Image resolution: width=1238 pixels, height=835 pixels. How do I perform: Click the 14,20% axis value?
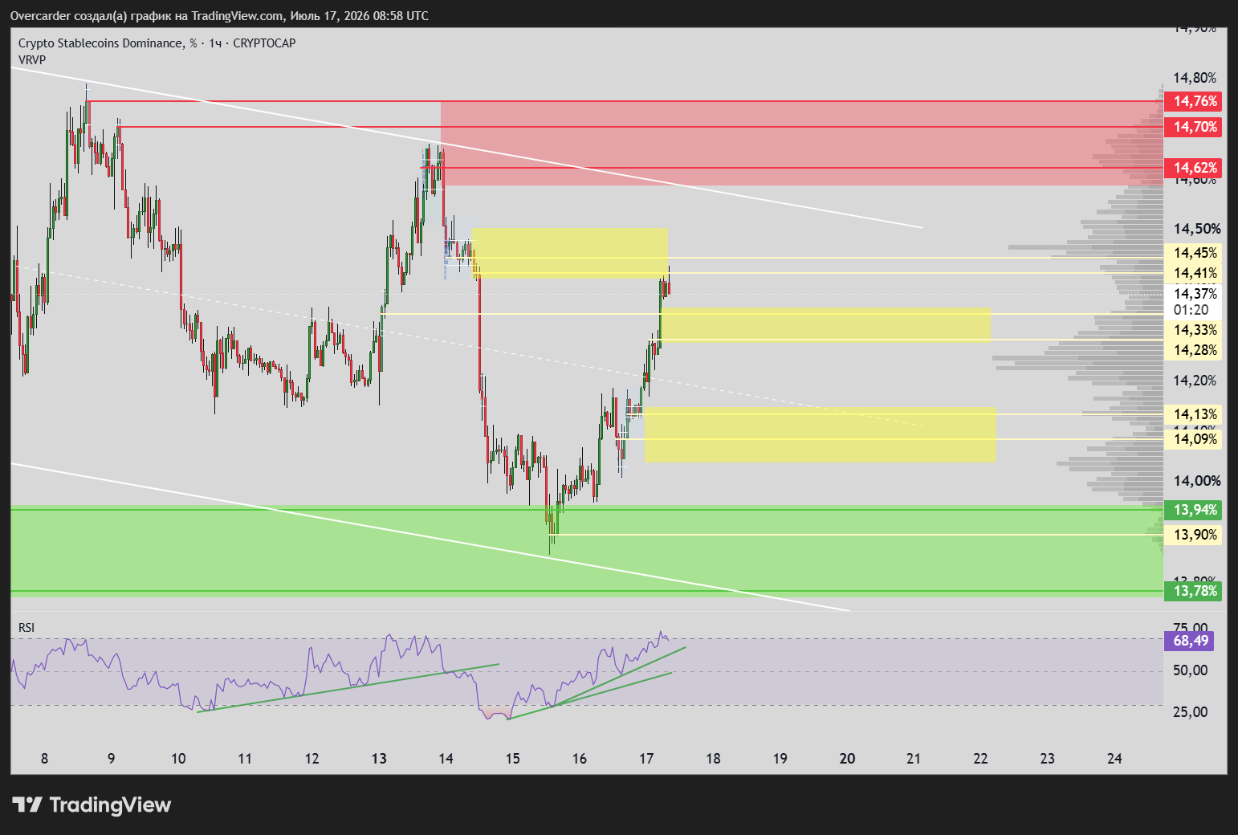[x=1195, y=381]
